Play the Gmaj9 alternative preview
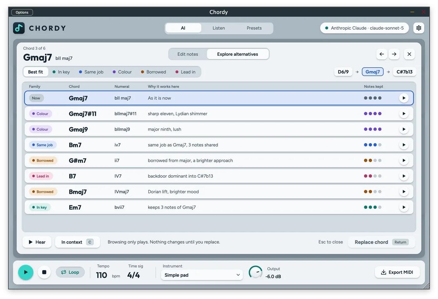Image resolution: width=438 pixels, height=299 pixels. click(x=404, y=129)
